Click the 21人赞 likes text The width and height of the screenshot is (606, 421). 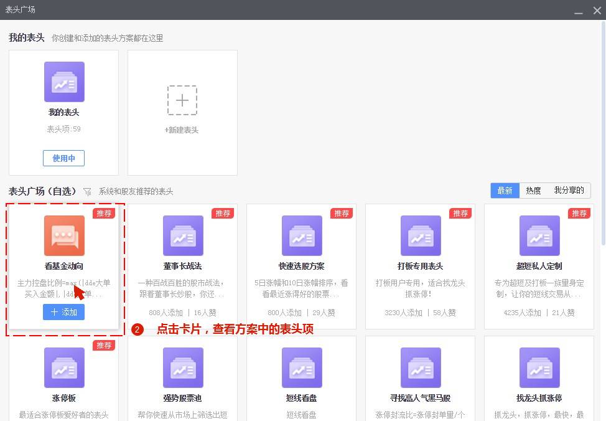pyautogui.click(x=563, y=313)
